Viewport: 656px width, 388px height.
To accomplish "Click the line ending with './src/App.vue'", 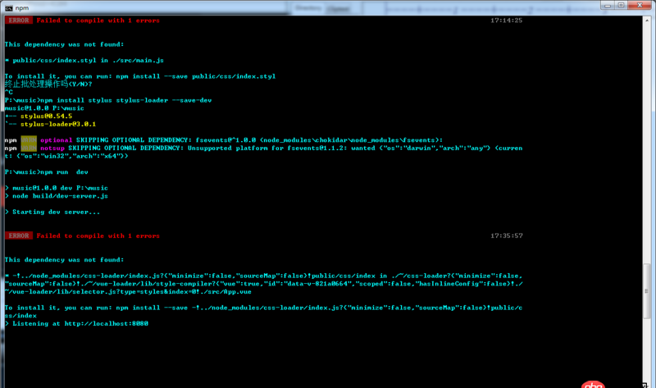I will (x=128, y=292).
